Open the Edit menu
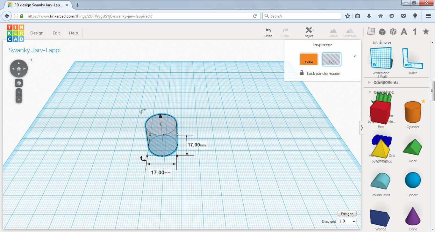 [56, 33]
